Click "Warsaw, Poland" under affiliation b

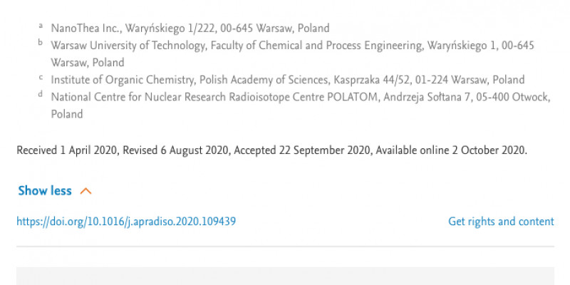pyautogui.click(x=87, y=63)
